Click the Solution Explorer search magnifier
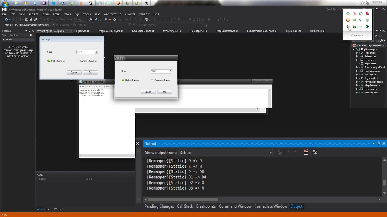 pos(381,41)
